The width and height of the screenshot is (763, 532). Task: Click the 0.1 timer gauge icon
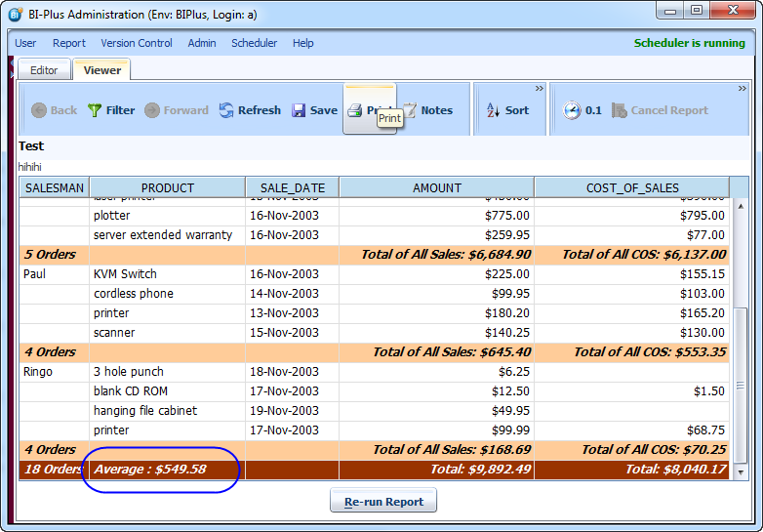point(572,110)
